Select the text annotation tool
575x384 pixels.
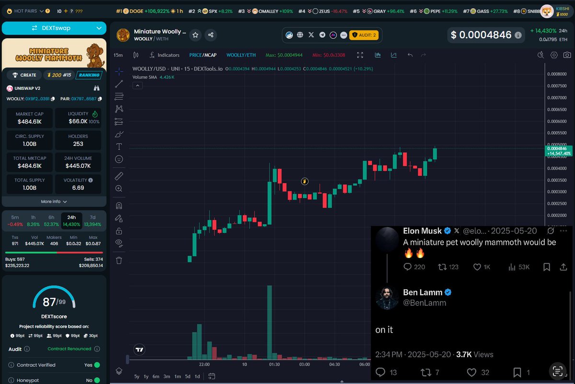(119, 146)
